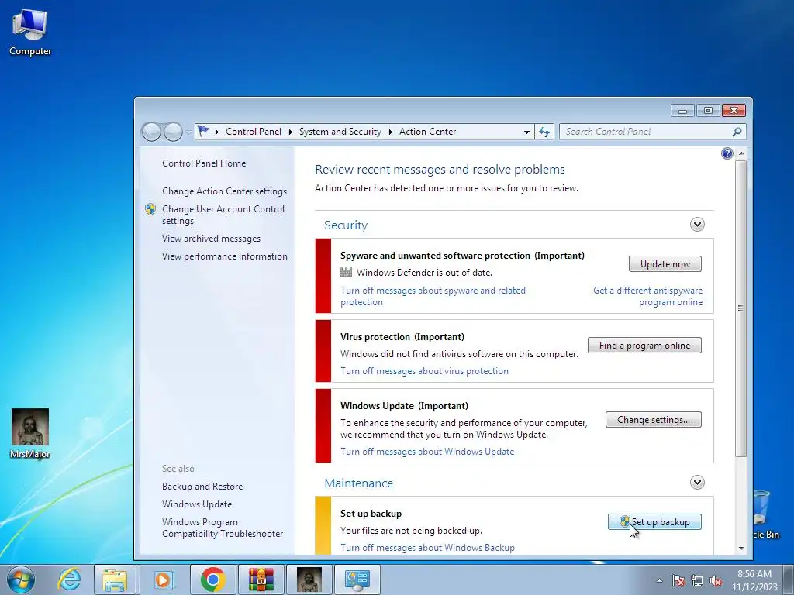This screenshot has height=595, width=794.
Task: Click the search magnifier icon
Action: coord(737,132)
